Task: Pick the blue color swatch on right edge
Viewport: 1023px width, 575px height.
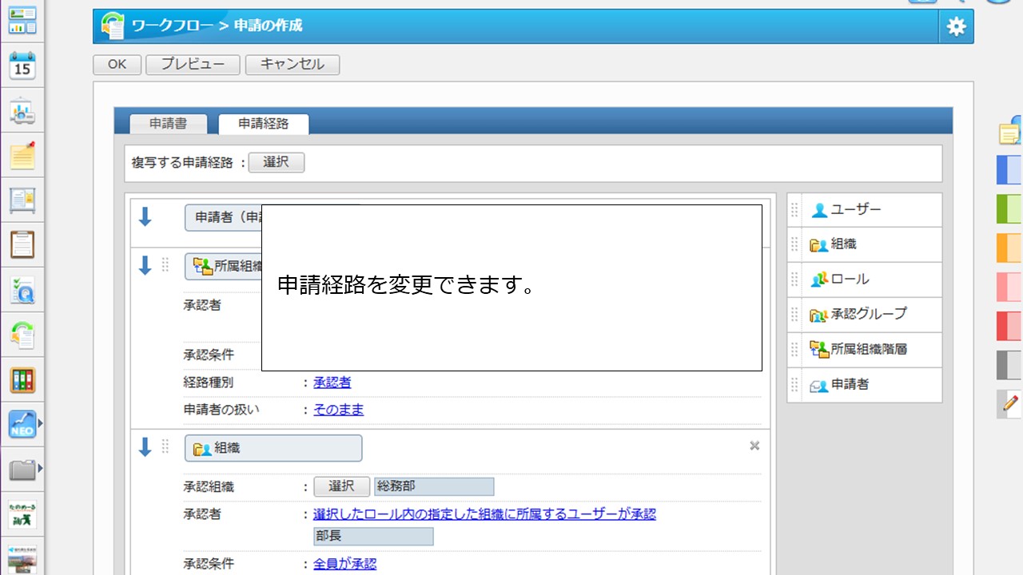Action: [x=1010, y=170]
